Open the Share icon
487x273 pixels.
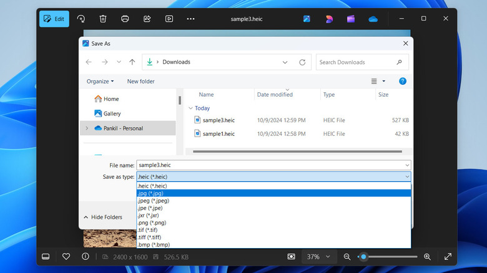[147, 19]
